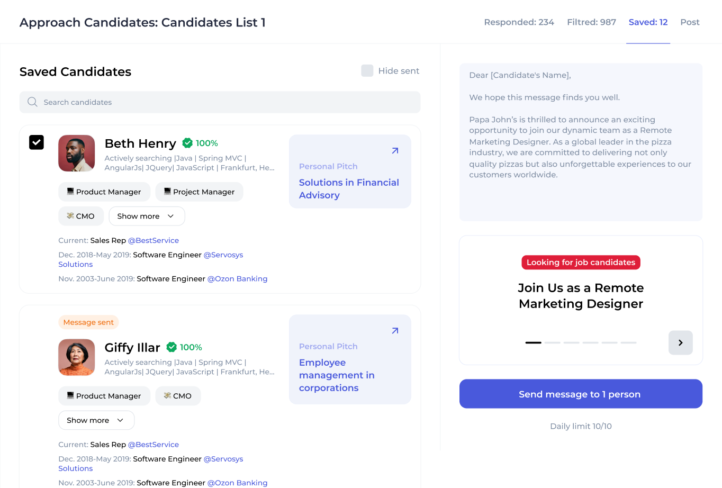This screenshot has height=488, width=722.
Task: Open the Post tab
Action: click(690, 22)
